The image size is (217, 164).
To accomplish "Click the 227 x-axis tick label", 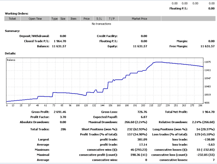I will (159, 105).
